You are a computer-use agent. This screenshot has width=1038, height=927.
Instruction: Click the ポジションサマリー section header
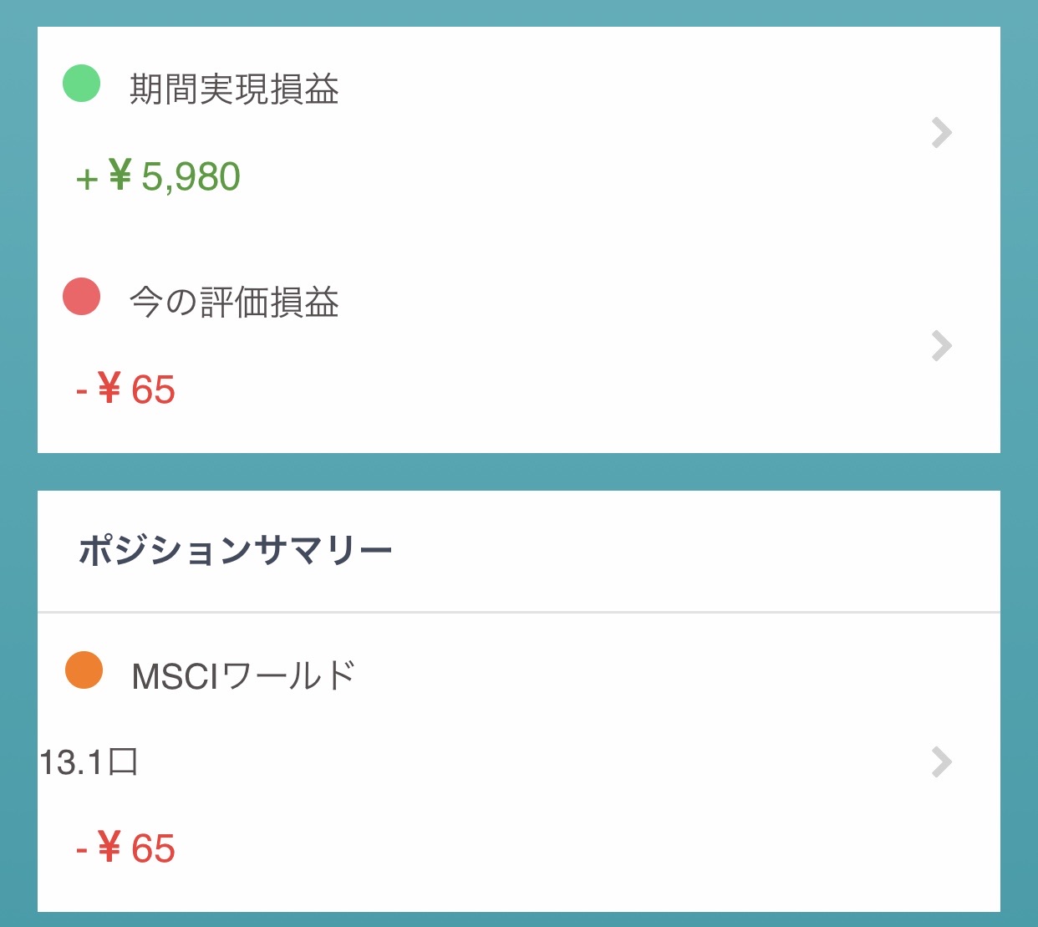point(236,551)
